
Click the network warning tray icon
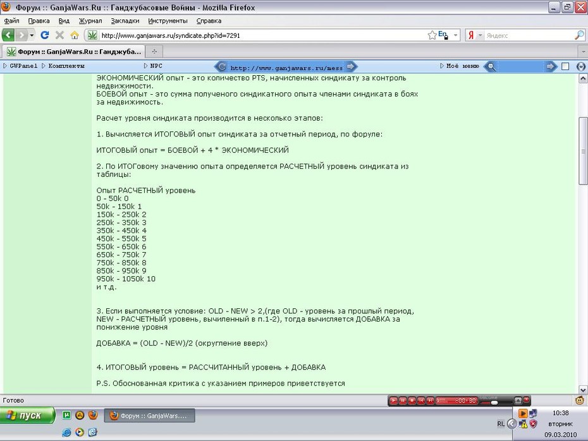tap(523, 424)
